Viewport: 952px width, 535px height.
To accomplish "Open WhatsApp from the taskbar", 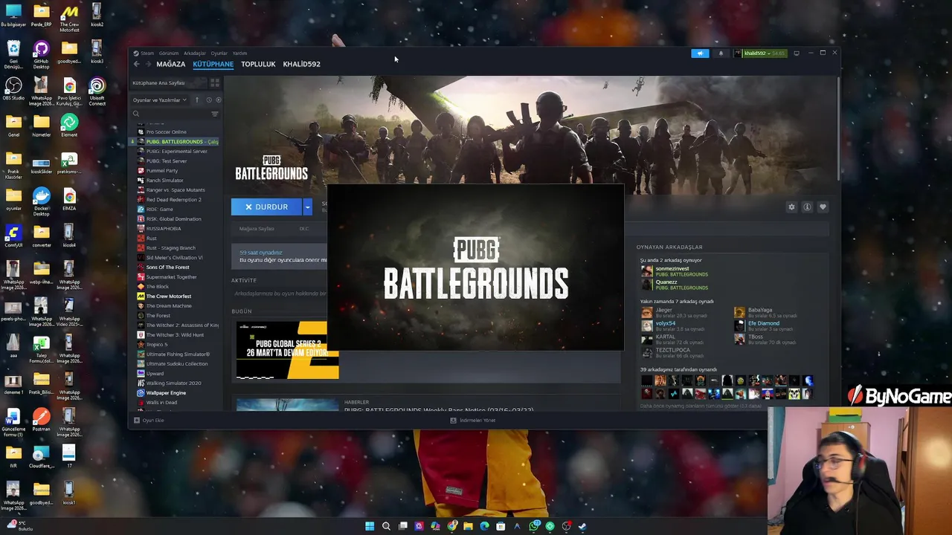I will tap(534, 526).
